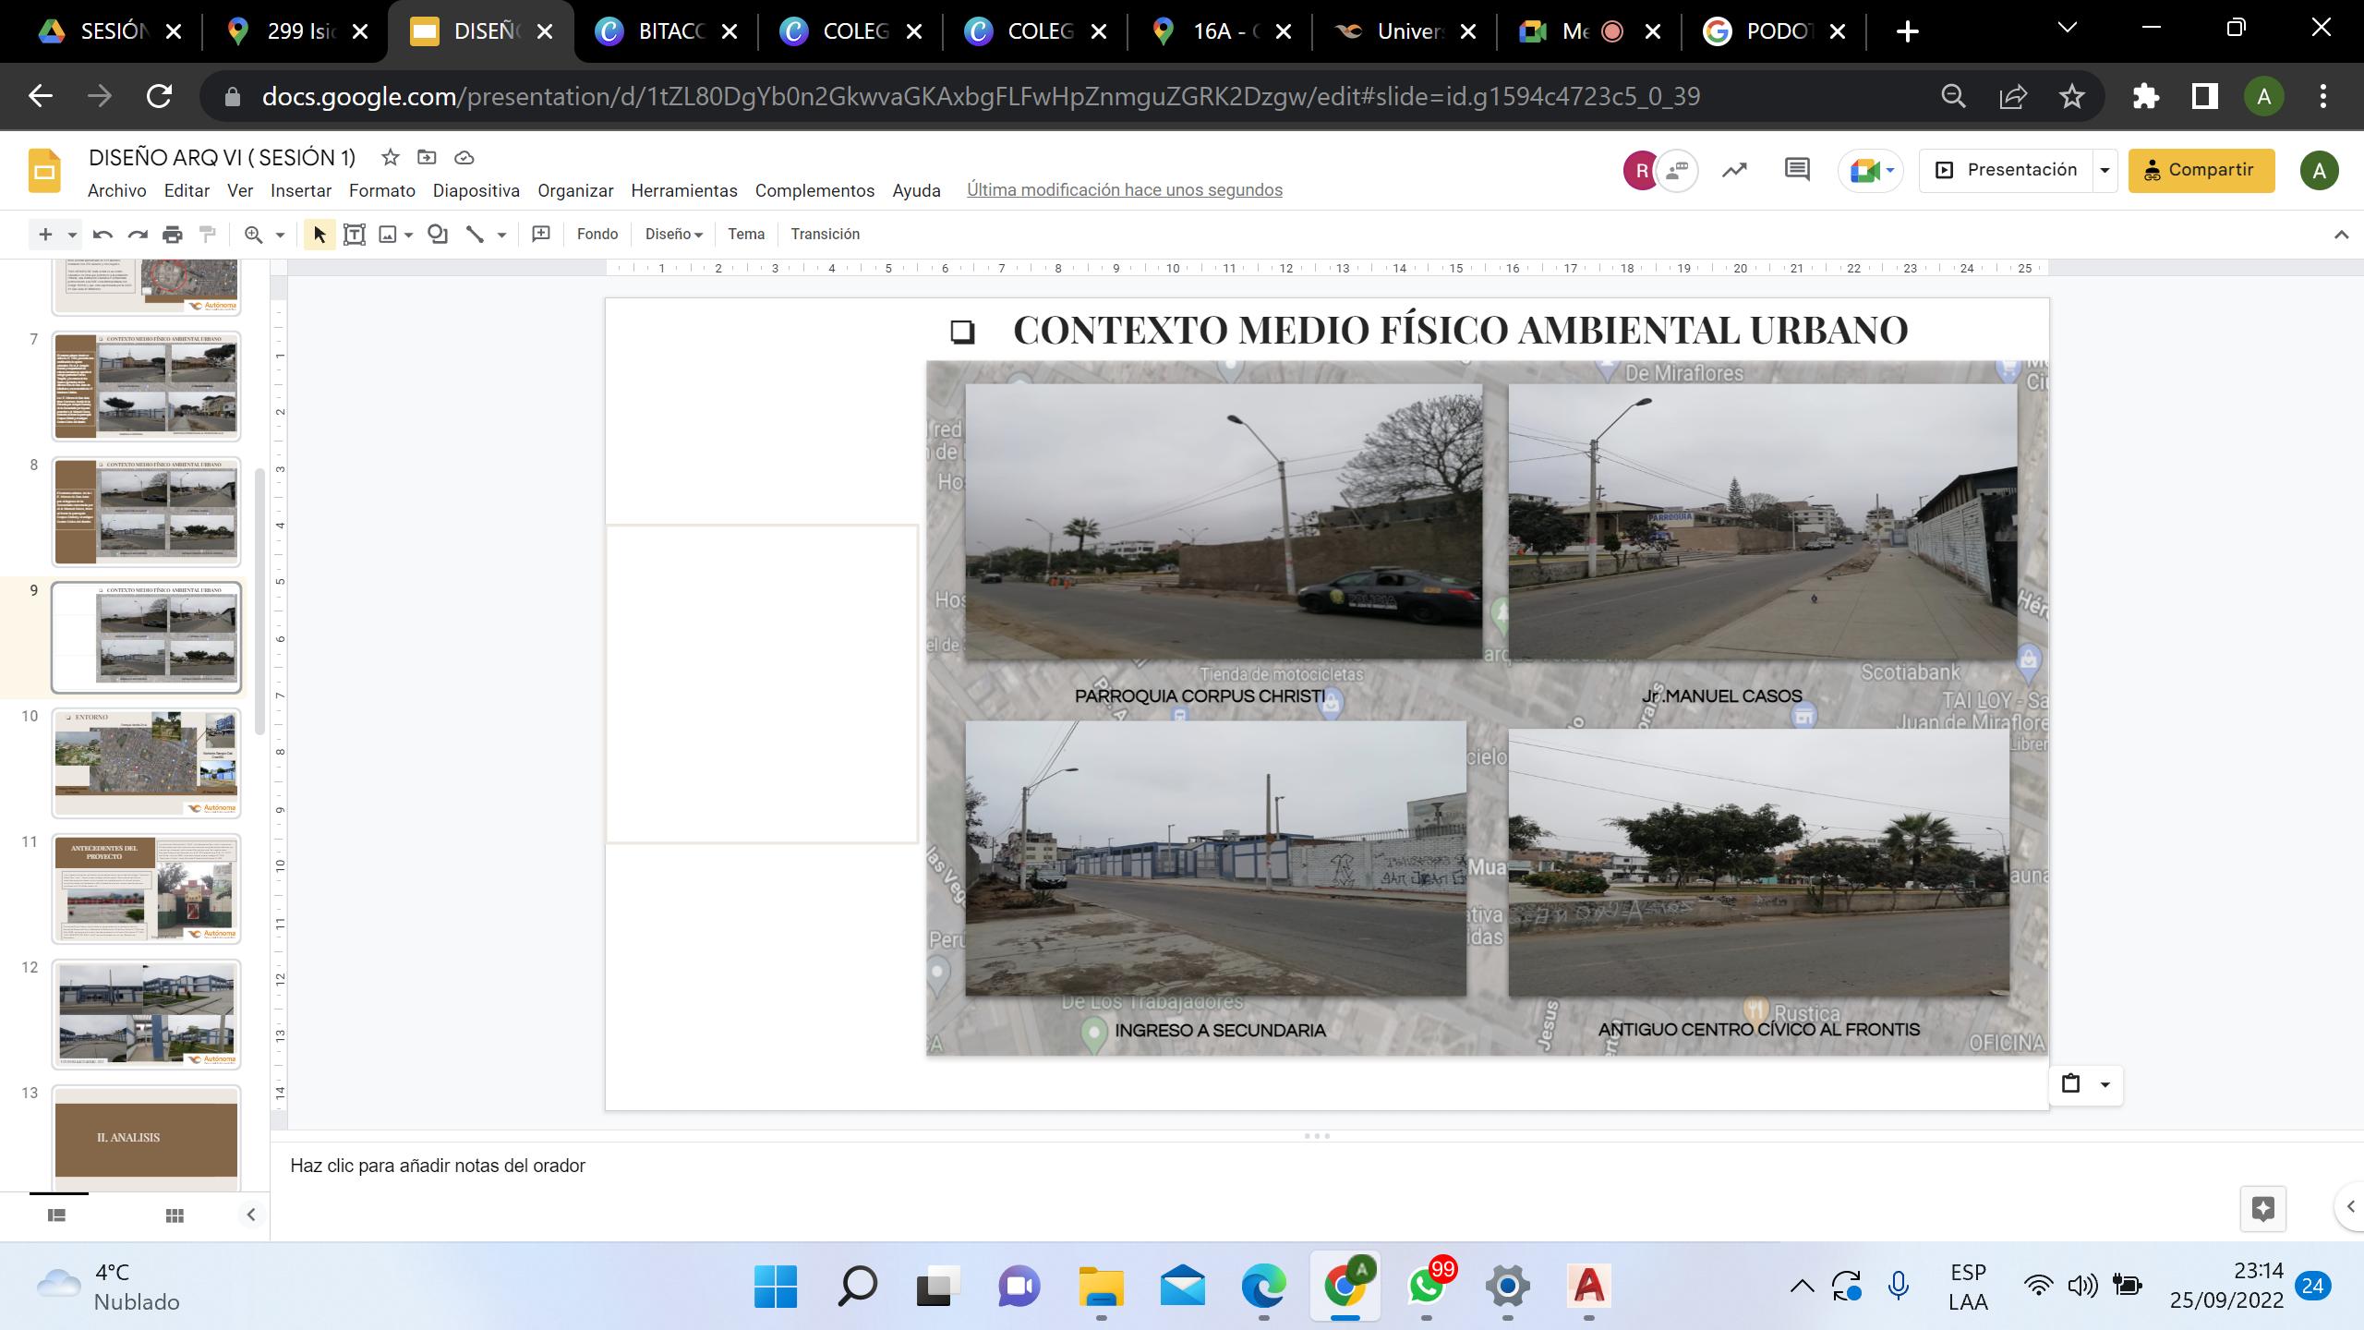Click the Compartir button
The image size is (2364, 1330).
[2201, 170]
